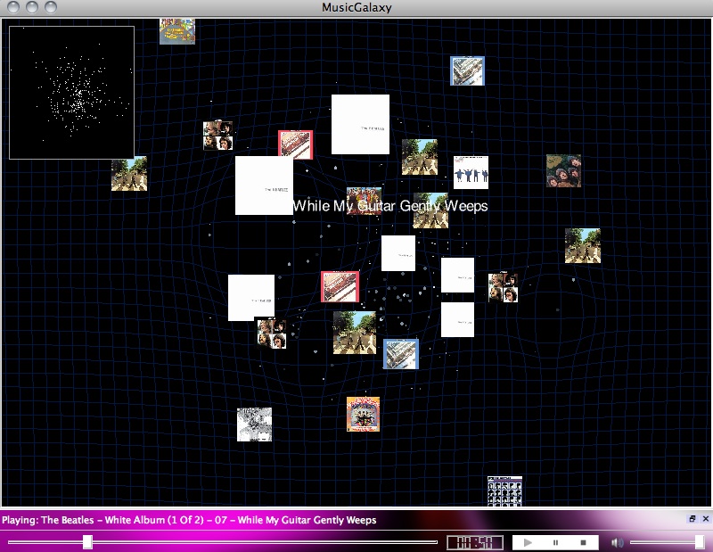The height and width of the screenshot is (552, 713).
Task: Select the Magical Mystery Tour album cover
Action: point(363,414)
